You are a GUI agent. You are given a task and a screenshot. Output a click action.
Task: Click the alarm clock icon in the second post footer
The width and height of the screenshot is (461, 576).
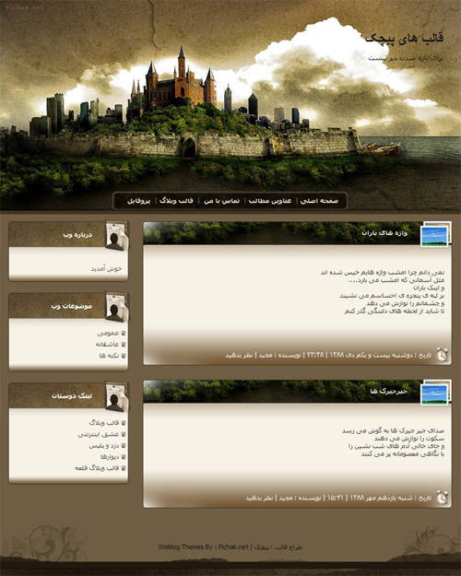click(442, 497)
